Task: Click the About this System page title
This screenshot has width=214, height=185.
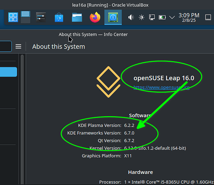Action: 59,47
